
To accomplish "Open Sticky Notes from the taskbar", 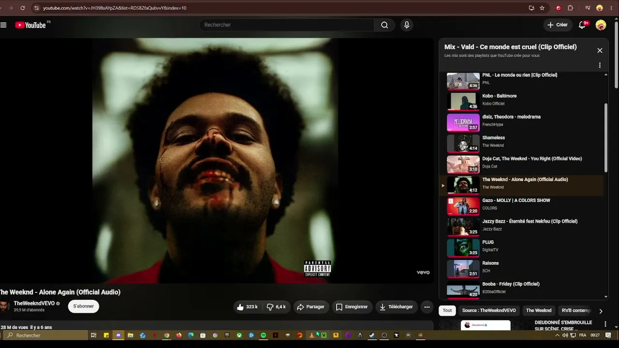I will (106, 335).
